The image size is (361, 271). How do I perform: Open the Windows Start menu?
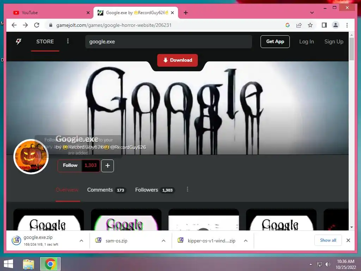pos(8,264)
